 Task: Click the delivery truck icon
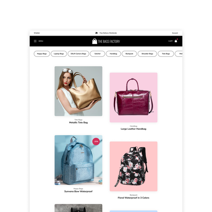tap(97, 33)
